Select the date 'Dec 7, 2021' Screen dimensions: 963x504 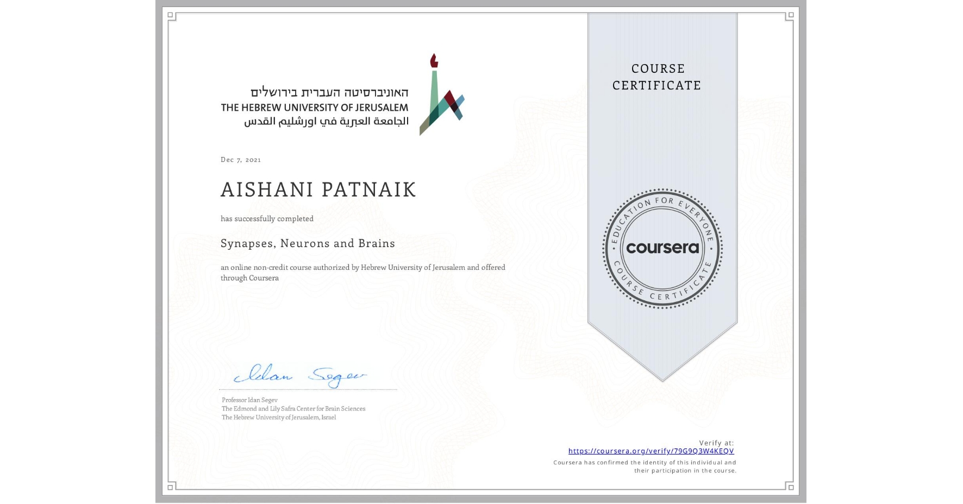coord(241,159)
